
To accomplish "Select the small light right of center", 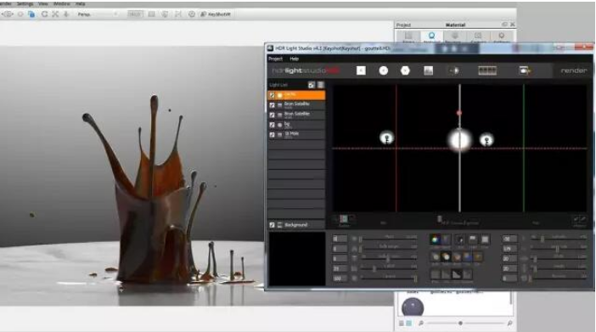I will click(x=486, y=139).
